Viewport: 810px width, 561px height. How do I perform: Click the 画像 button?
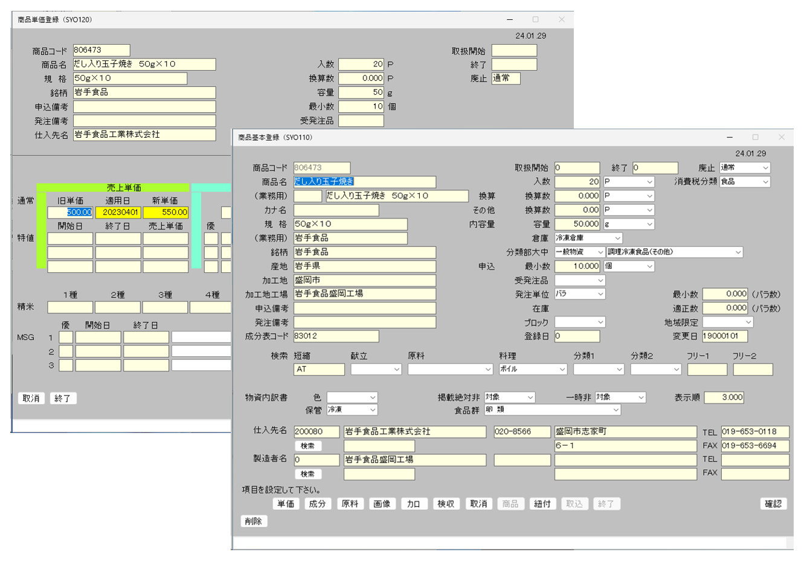click(382, 504)
